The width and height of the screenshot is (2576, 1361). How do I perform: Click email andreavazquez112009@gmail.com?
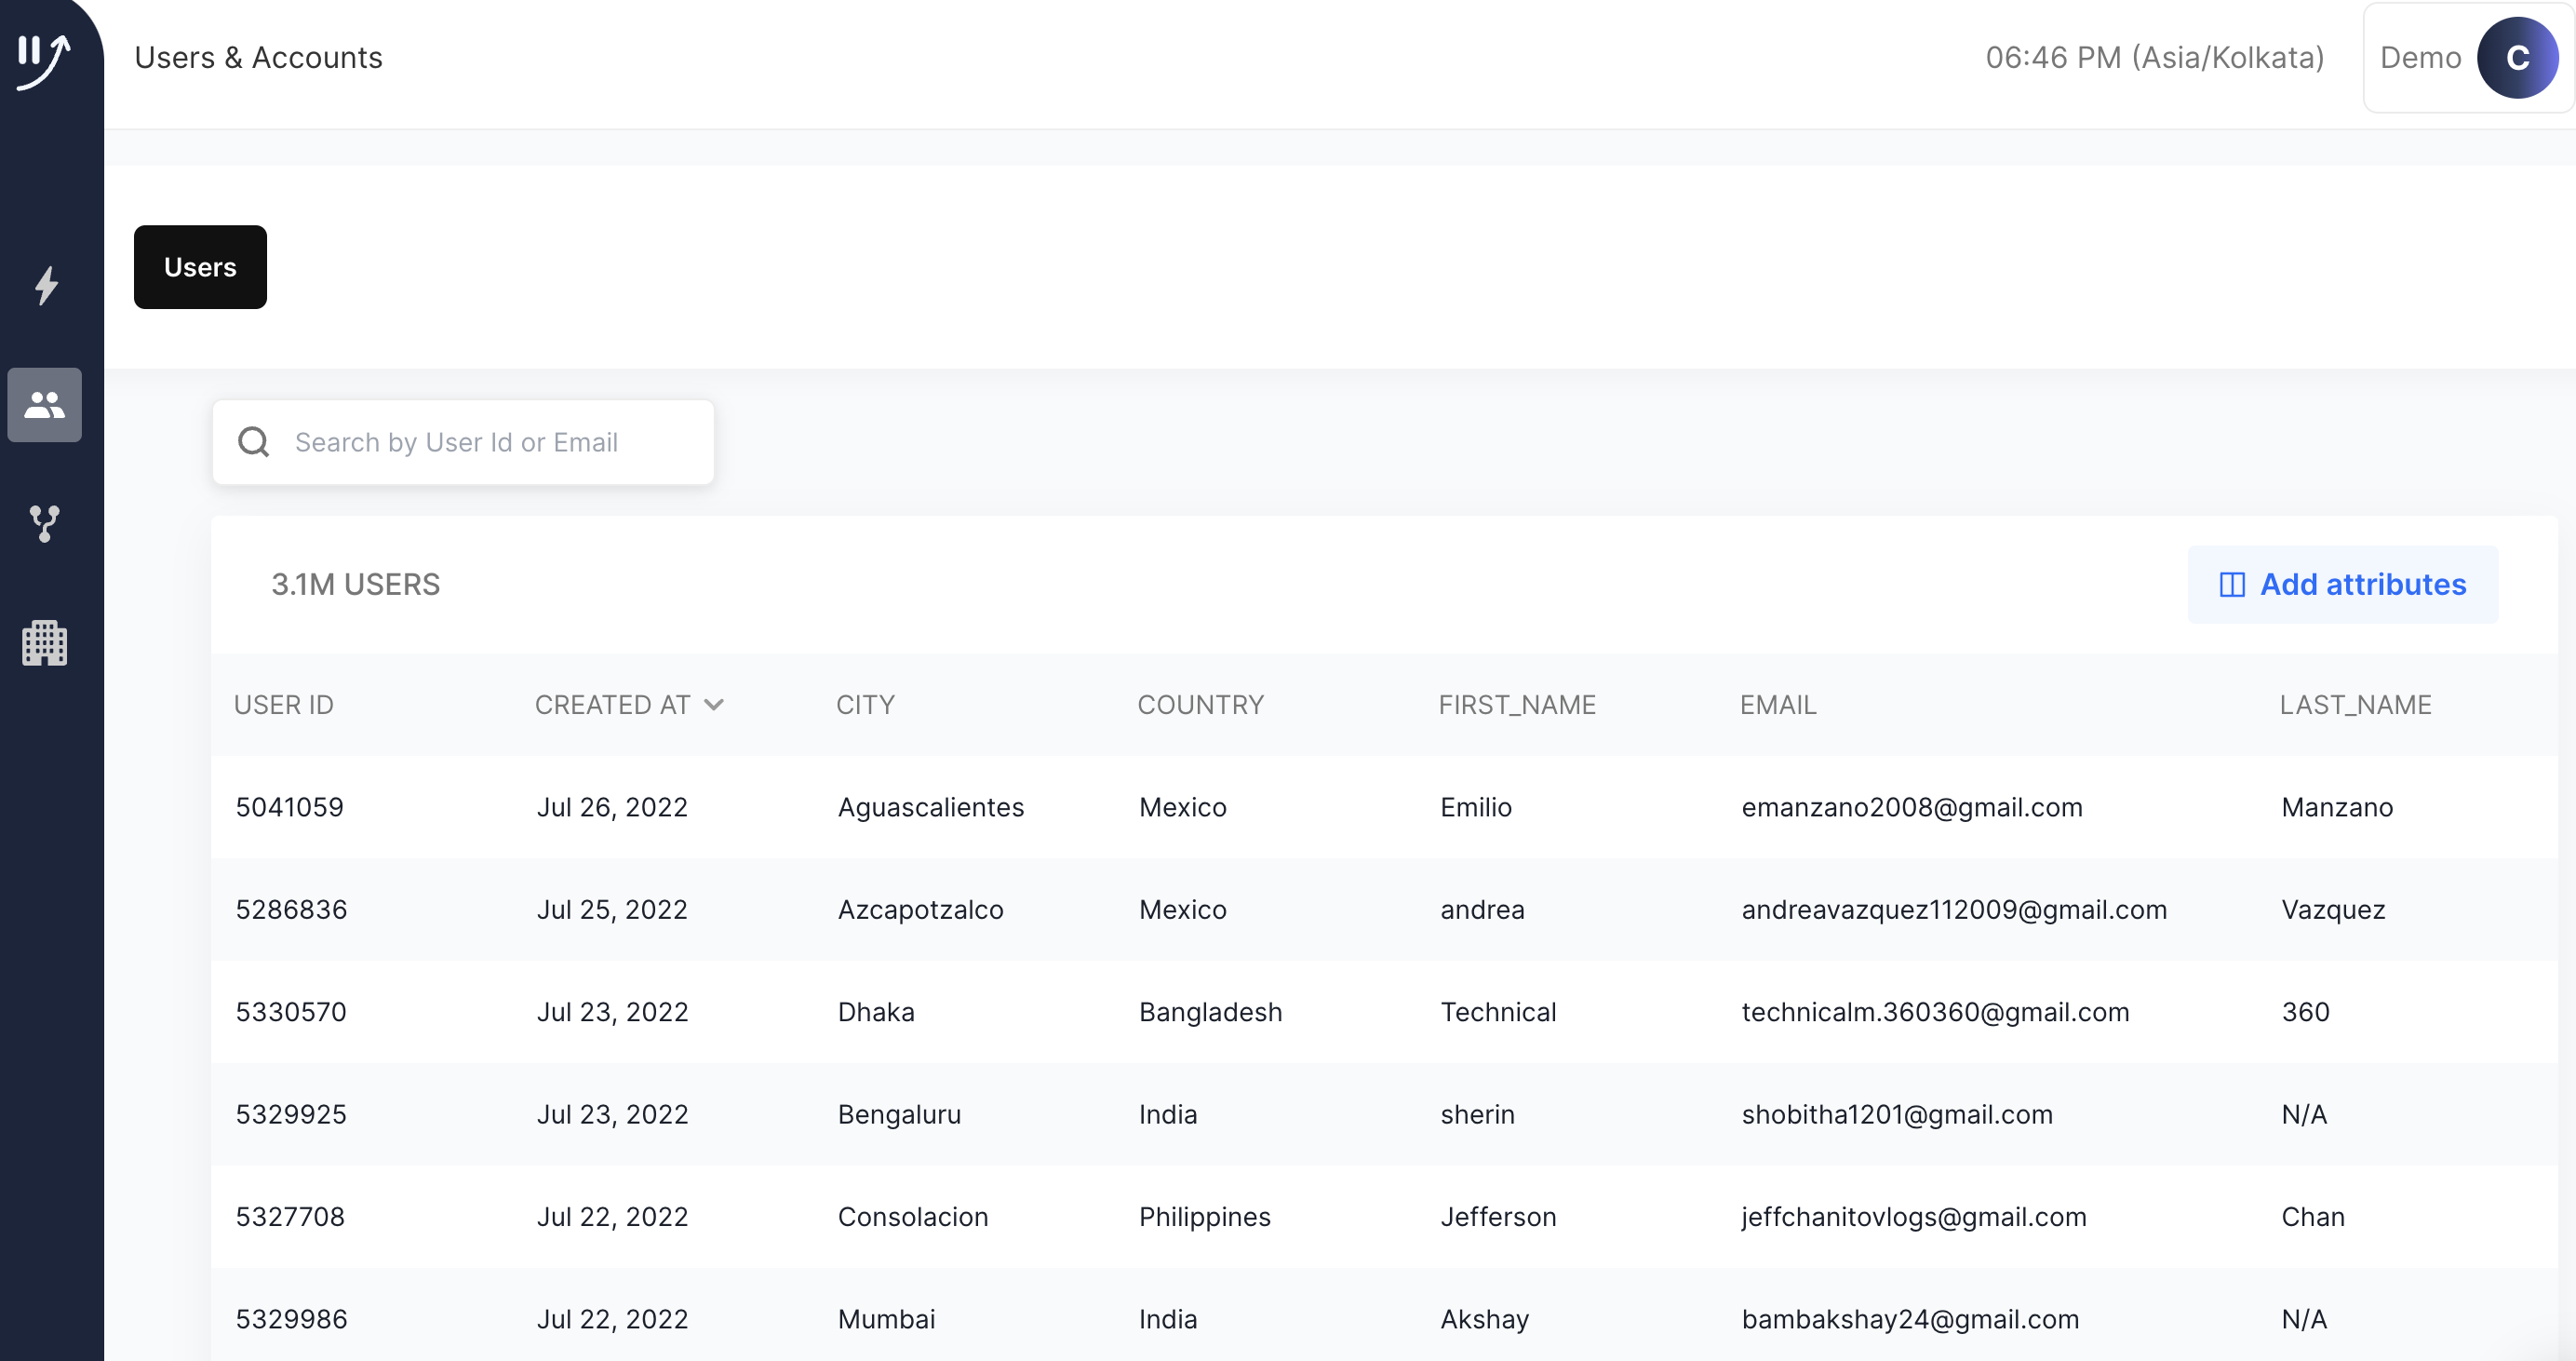click(1953, 909)
